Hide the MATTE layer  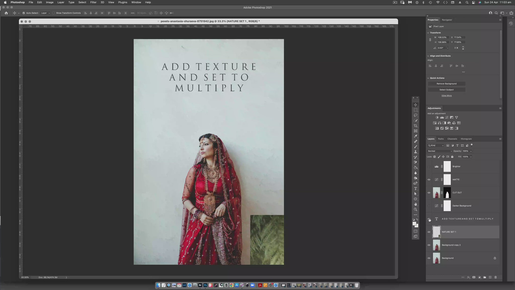click(429, 179)
